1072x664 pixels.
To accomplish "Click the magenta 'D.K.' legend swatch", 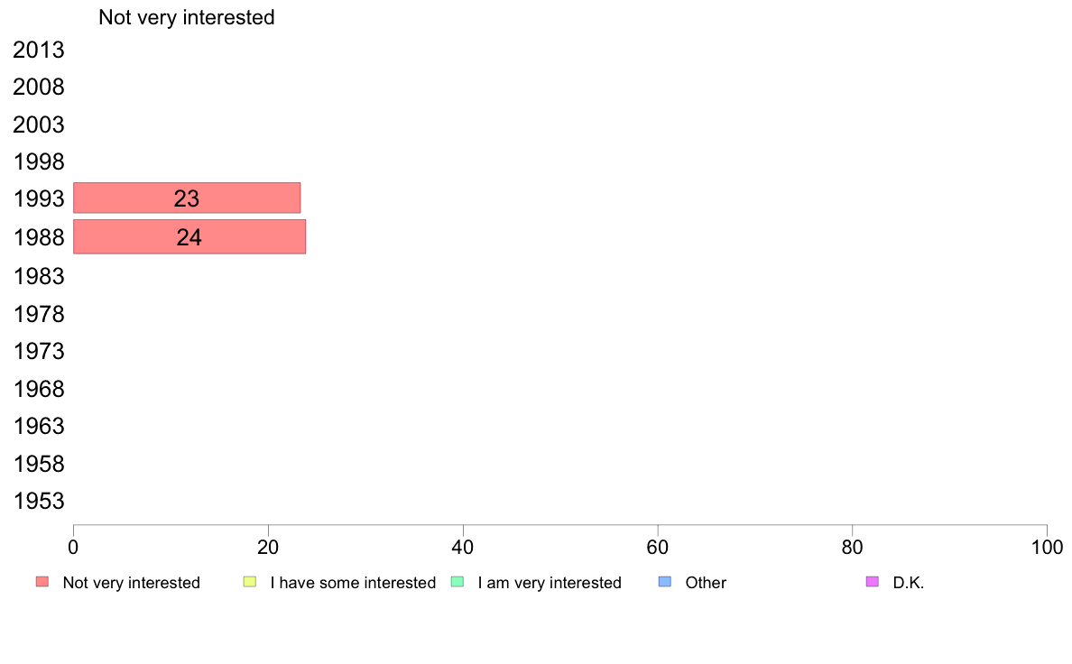I will (x=872, y=582).
